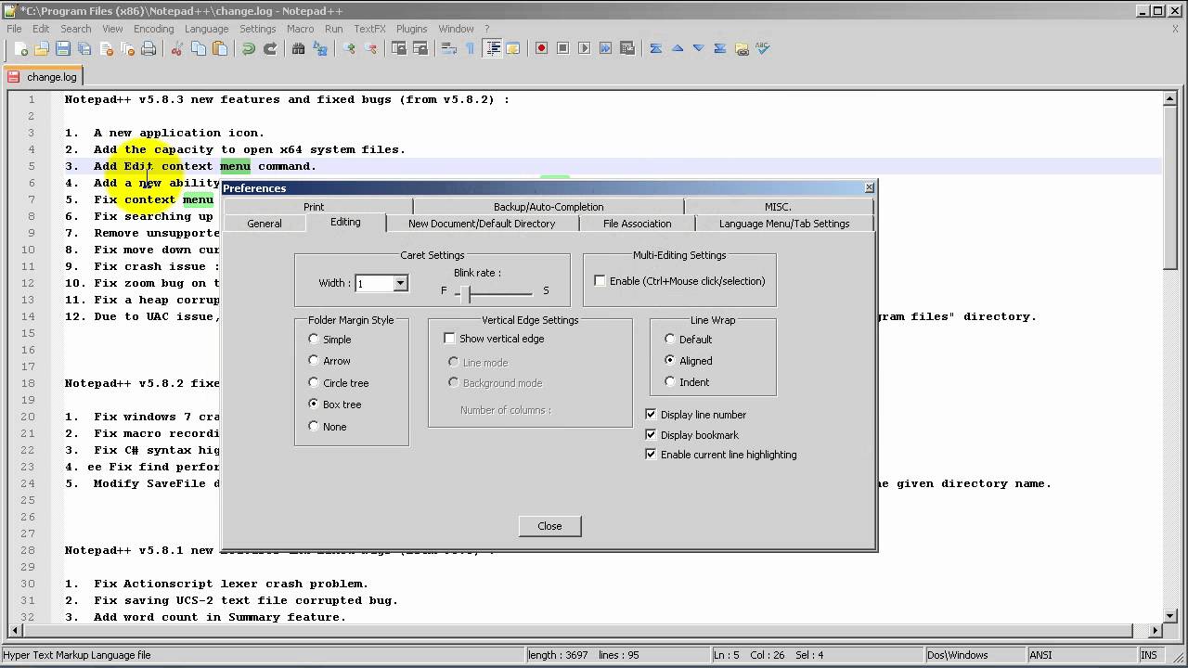1188x668 pixels.
Task: Open the TextFX menu
Action: pyautogui.click(x=369, y=29)
